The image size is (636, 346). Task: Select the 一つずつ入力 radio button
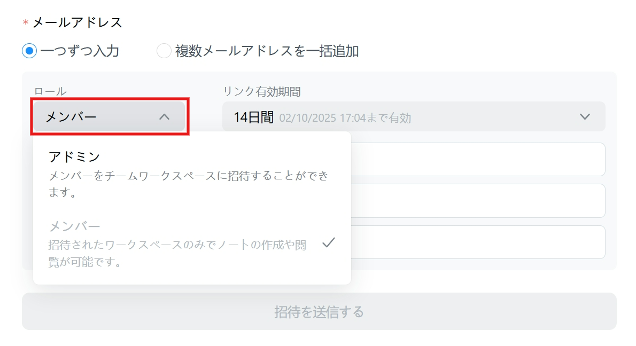pos(29,51)
